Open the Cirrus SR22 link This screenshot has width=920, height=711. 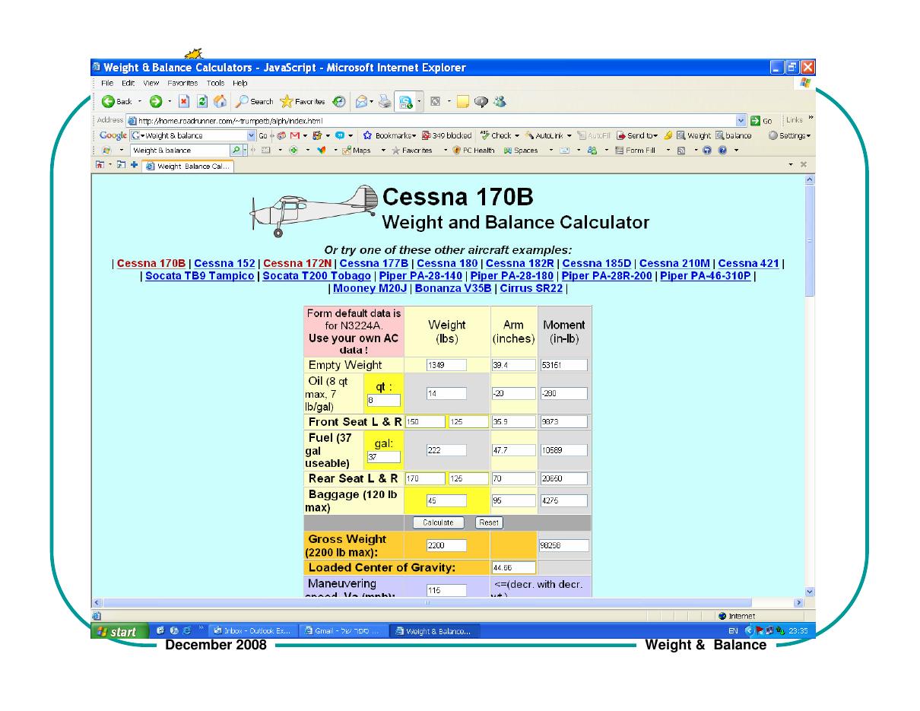pos(532,288)
